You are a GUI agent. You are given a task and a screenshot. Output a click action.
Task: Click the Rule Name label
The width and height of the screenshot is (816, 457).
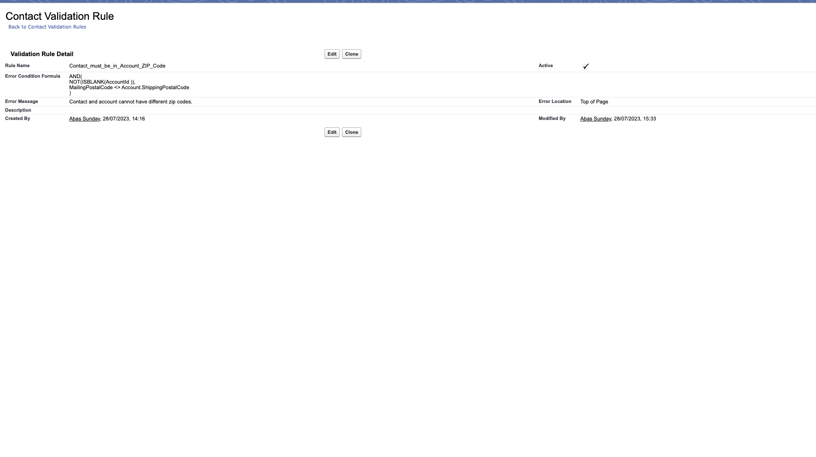(x=17, y=65)
